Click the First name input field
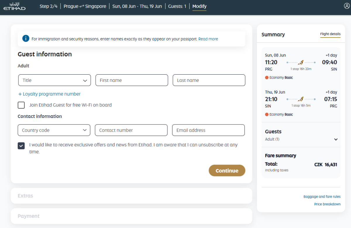The height and width of the screenshot is (228, 351). (x=132, y=80)
